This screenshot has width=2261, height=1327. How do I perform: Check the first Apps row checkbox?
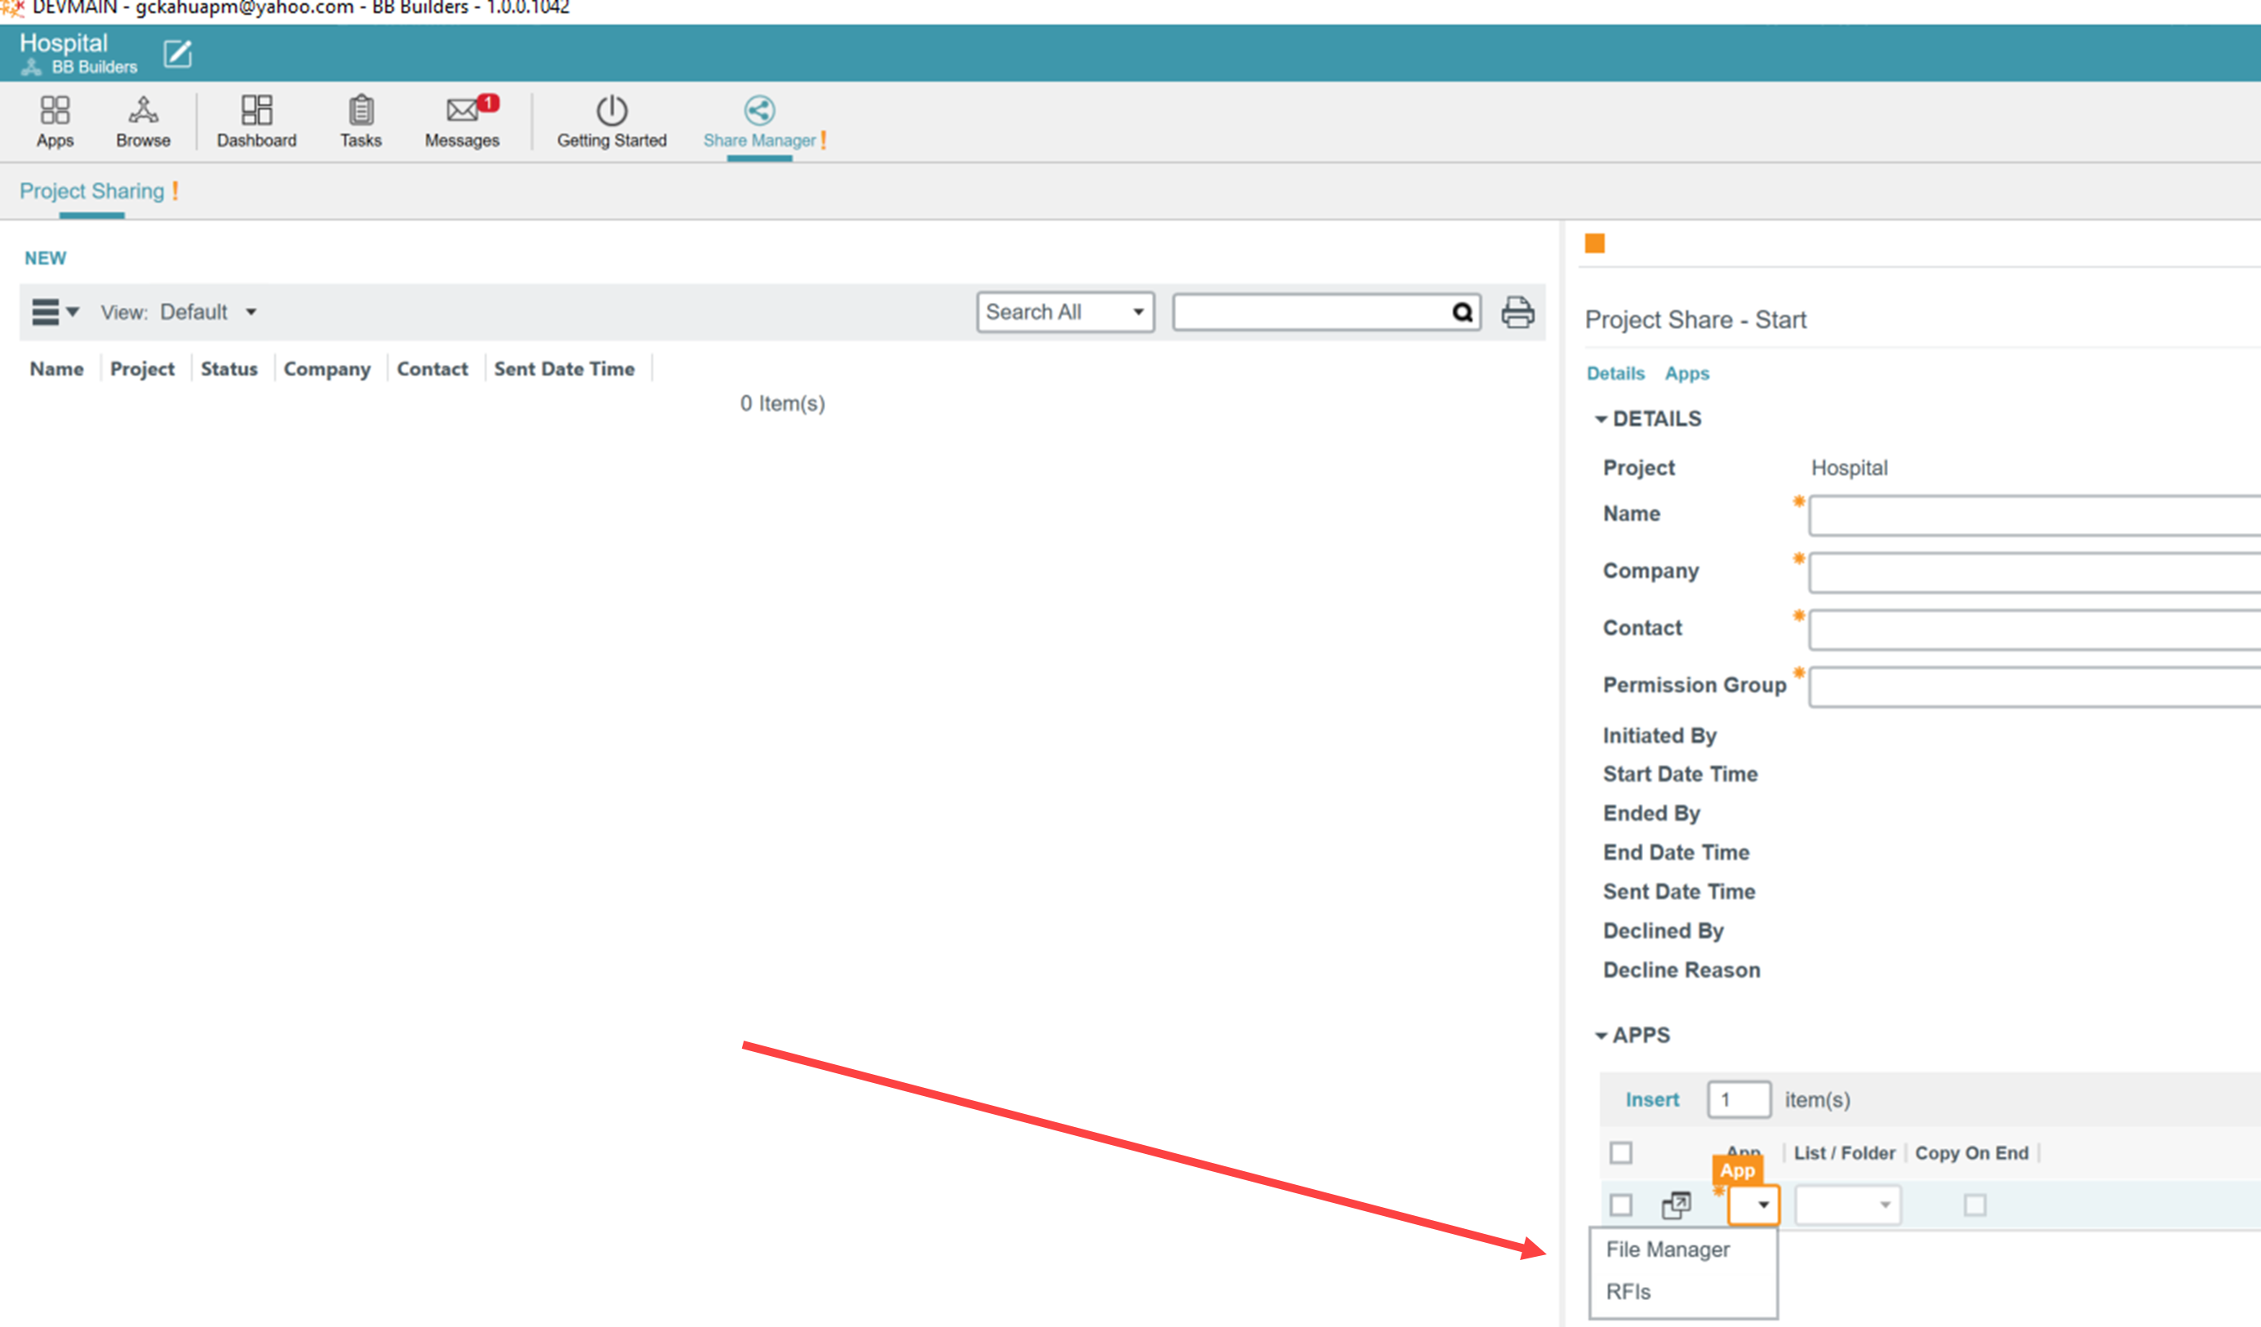coord(1620,1205)
